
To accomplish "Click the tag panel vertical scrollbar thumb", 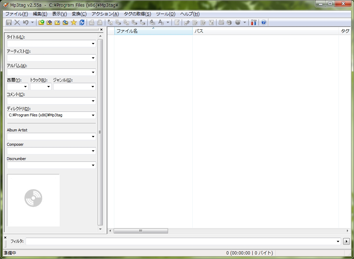I will coord(100,132).
